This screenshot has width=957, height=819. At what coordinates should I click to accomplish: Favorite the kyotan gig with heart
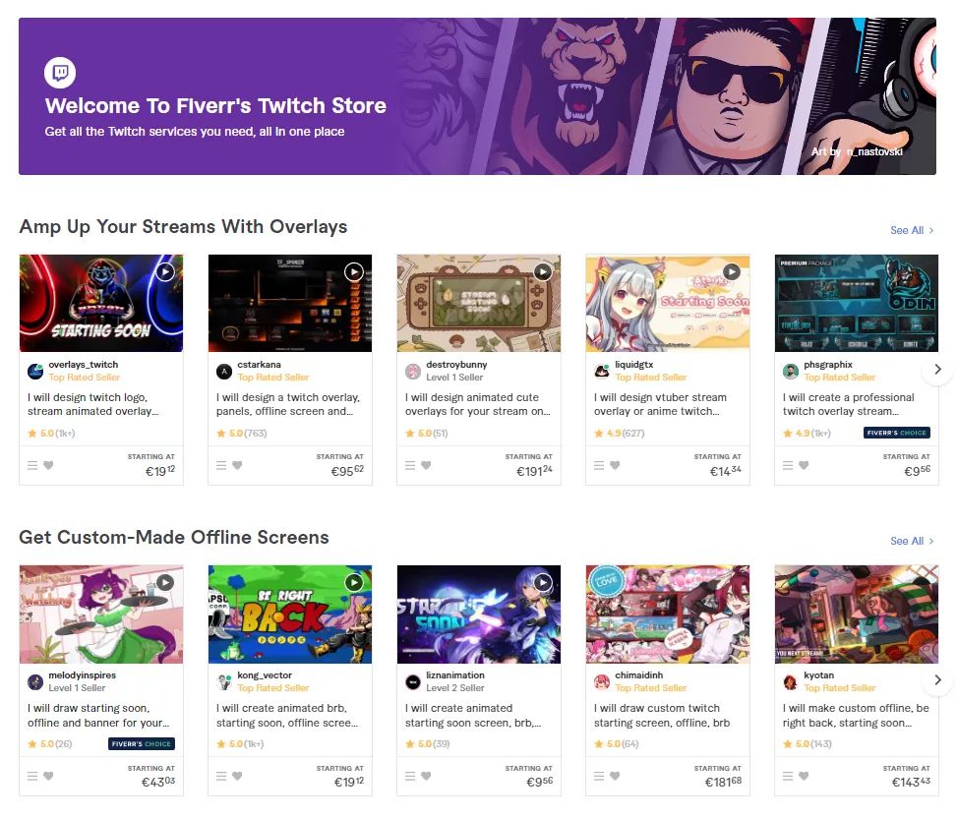pos(804,776)
